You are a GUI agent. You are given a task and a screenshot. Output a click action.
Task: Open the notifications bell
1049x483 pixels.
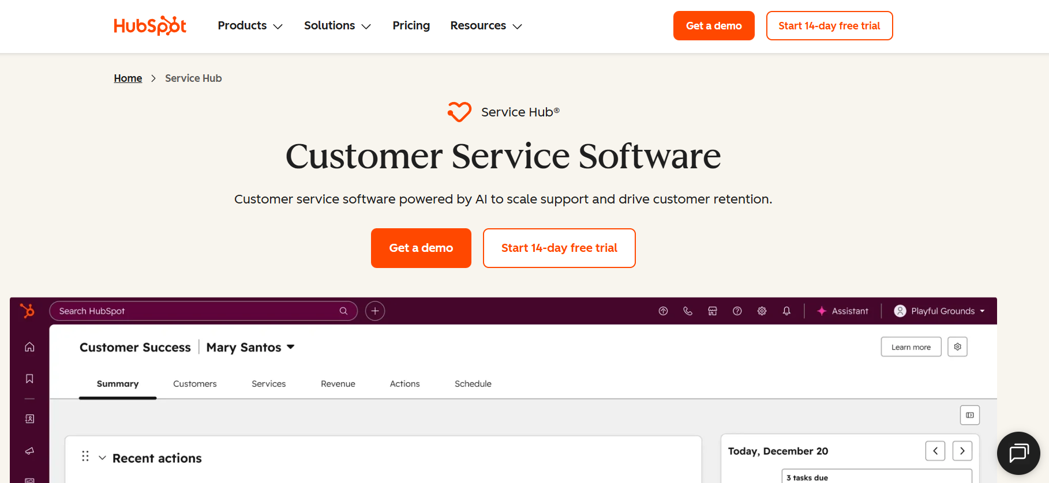786,311
